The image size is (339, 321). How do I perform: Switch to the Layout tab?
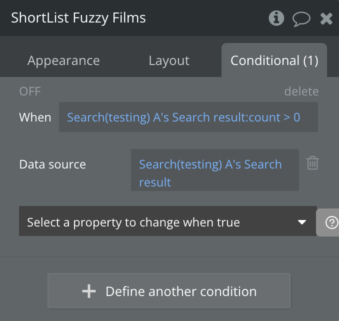point(169,61)
